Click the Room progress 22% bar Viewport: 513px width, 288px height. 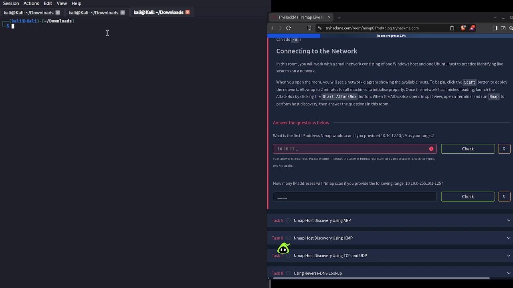point(391,36)
